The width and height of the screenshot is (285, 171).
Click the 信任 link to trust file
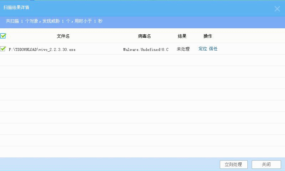pyautogui.click(x=213, y=49)
